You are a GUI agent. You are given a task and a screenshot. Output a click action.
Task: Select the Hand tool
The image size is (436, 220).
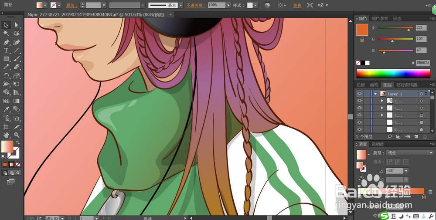coord(6,135)
